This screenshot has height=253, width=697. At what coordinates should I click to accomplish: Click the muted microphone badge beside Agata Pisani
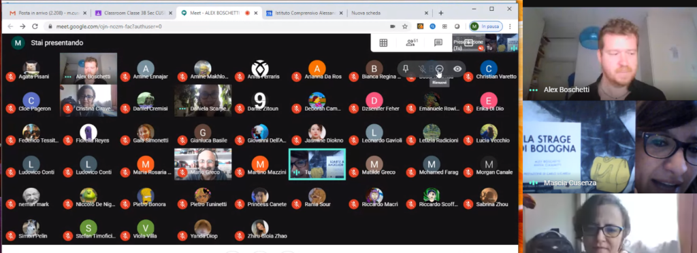click(11, 77)
